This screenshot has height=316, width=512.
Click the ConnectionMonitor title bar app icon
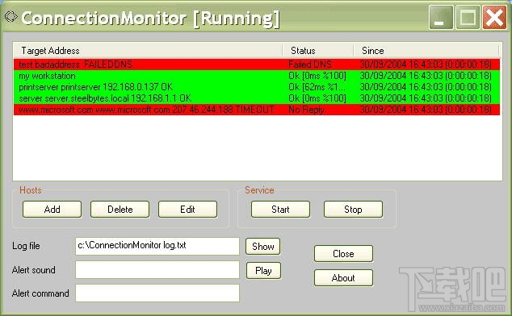pyautogui.click(x=11, y=17)
